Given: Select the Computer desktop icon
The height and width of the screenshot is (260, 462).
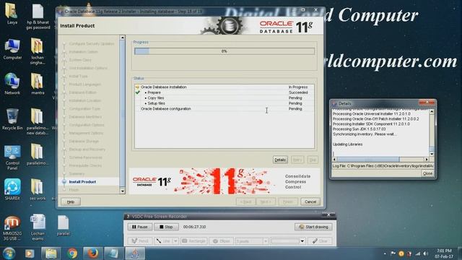Looking at the screenshot, I should 12,49.
